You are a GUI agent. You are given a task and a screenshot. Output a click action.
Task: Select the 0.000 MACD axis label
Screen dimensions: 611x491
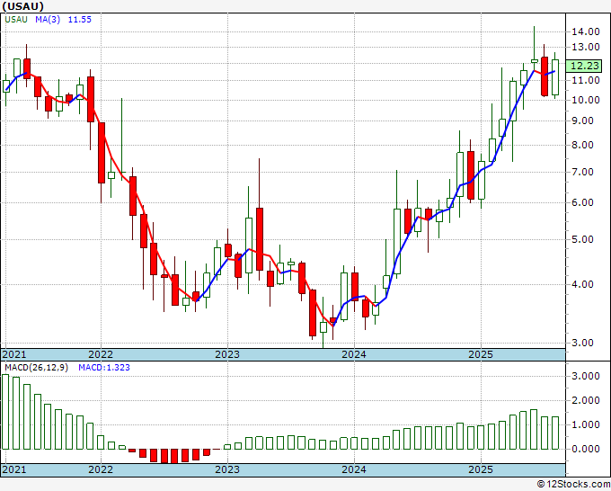click(x=585, y=449)
